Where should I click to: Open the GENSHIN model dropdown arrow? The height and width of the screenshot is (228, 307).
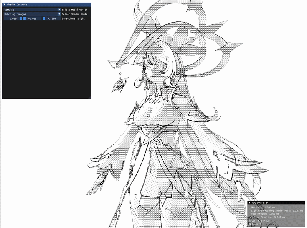[59, 10]
